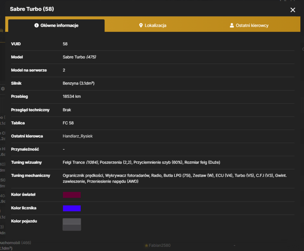Switch to the Główne informacje tab
304x251 pixels.
[x=57, y=25]
